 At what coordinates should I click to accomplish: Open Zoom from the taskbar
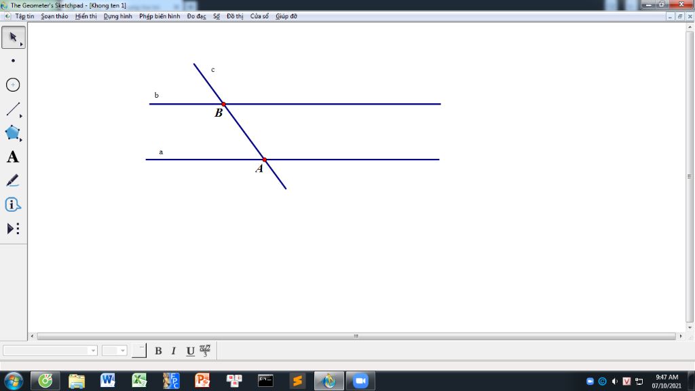coord(360,381)
